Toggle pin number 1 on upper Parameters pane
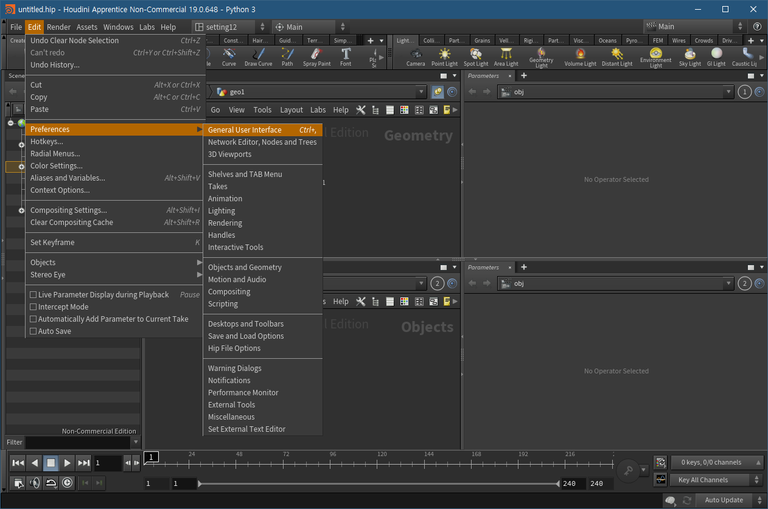This screenshot has height=509, width=768. point(745,92)
